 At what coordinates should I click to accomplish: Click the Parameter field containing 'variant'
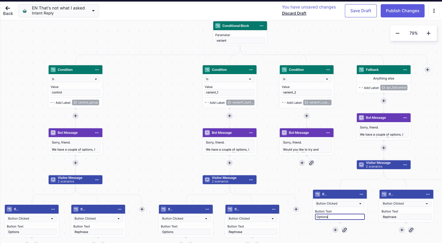tap(240, 41)
